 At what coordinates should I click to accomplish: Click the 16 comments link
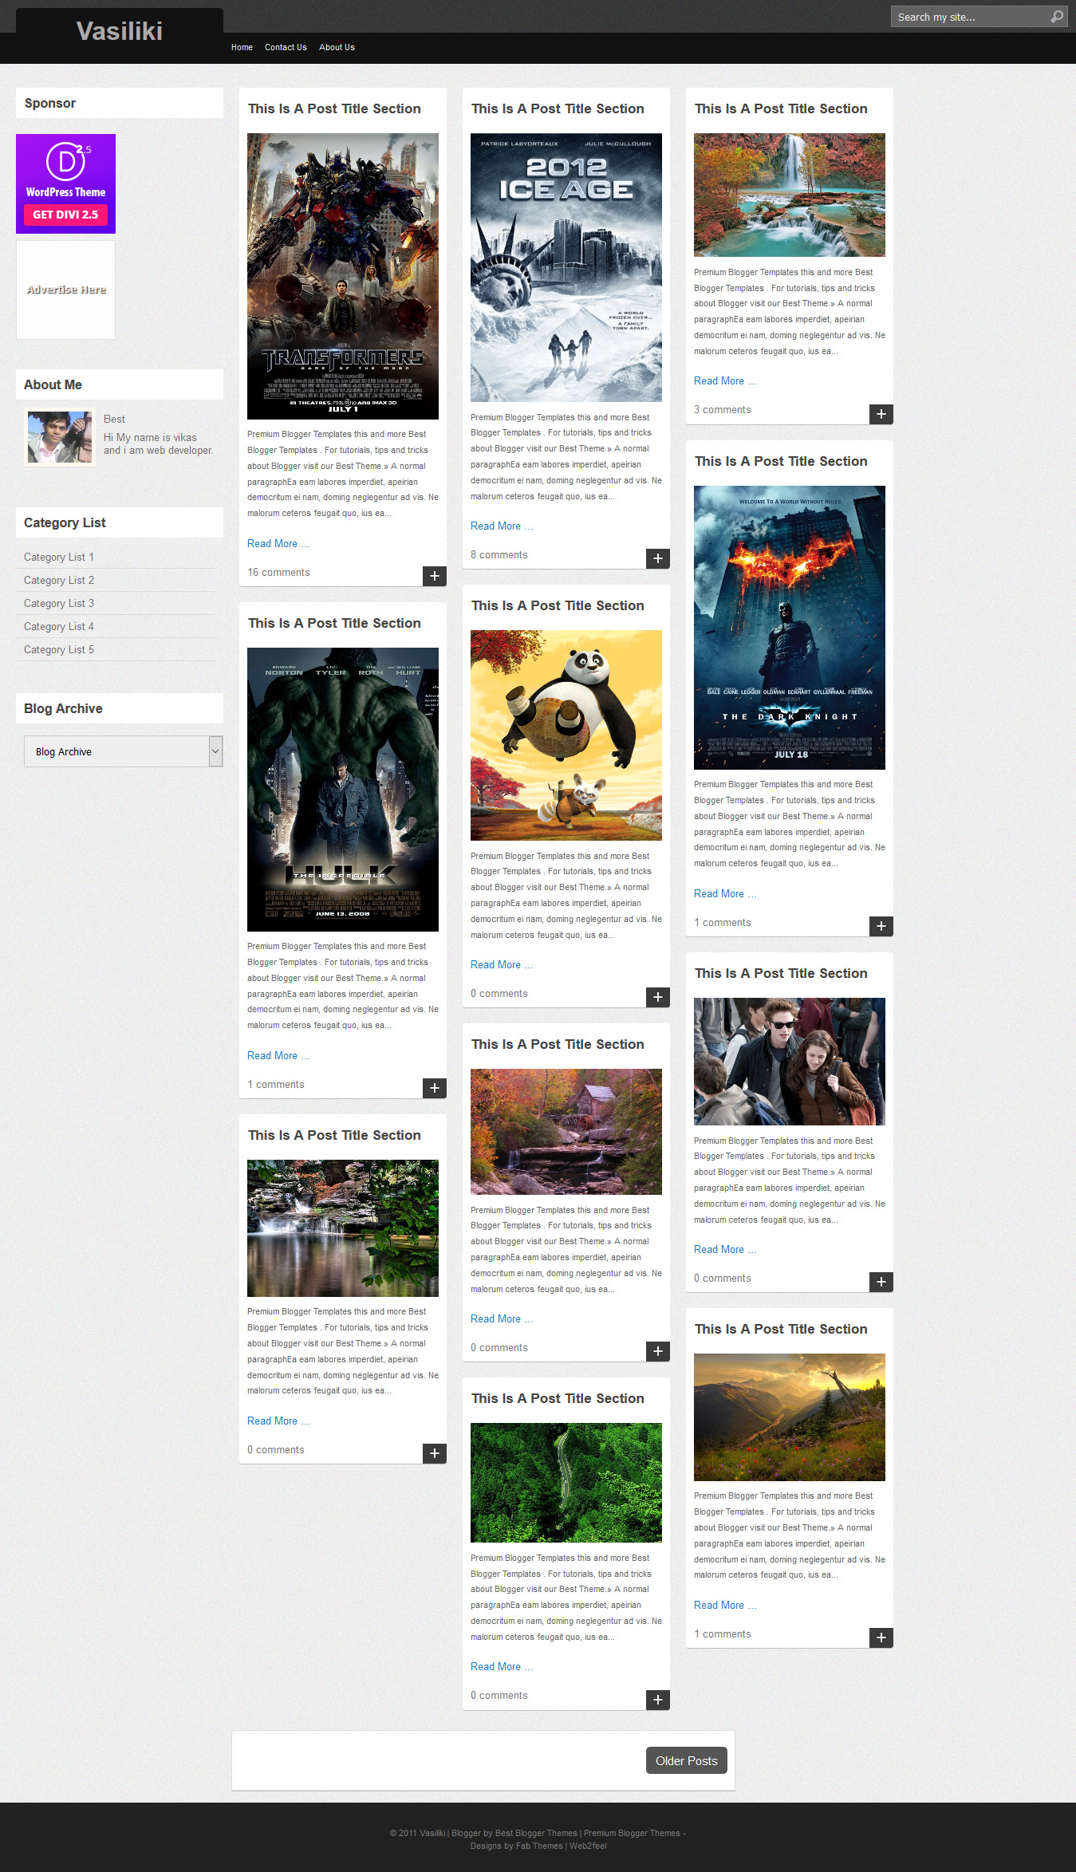tap(278, 572)
